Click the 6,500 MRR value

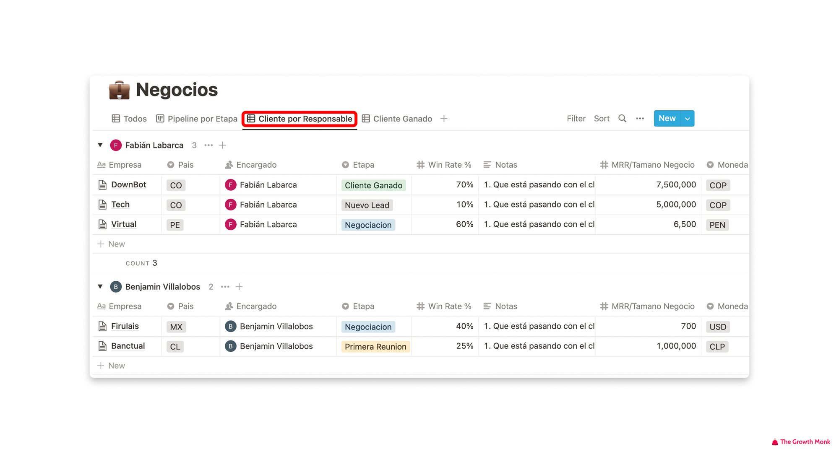[685, 224]
